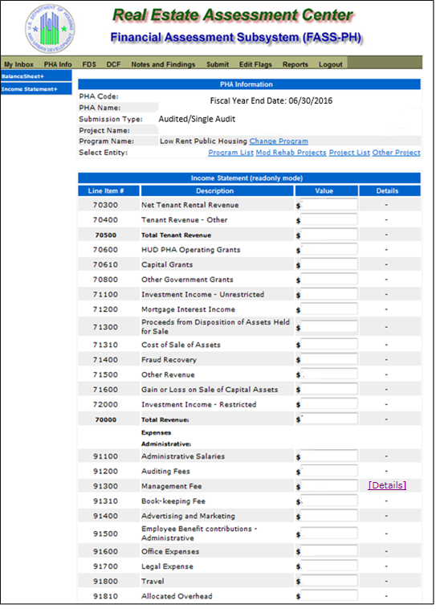Click the Total Tenant Revenue value field
Image resolution: width=436 pixels, height=613 pixels.
click(x=329, y=235)
